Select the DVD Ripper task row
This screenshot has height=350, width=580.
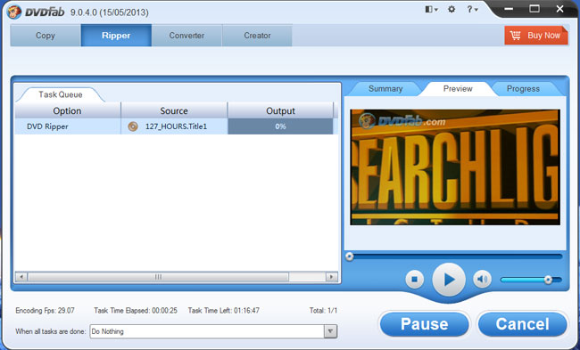coord(176,126)
